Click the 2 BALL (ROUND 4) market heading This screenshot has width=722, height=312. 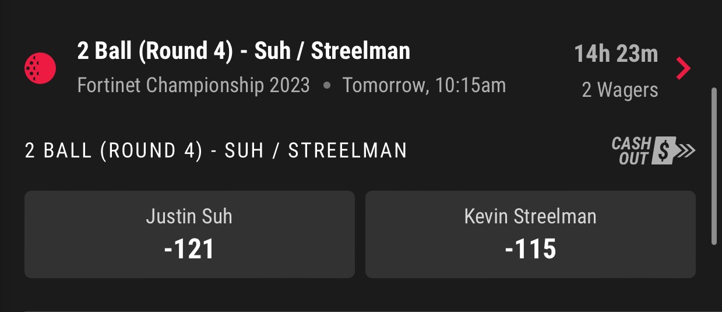(x=216, y=151)
